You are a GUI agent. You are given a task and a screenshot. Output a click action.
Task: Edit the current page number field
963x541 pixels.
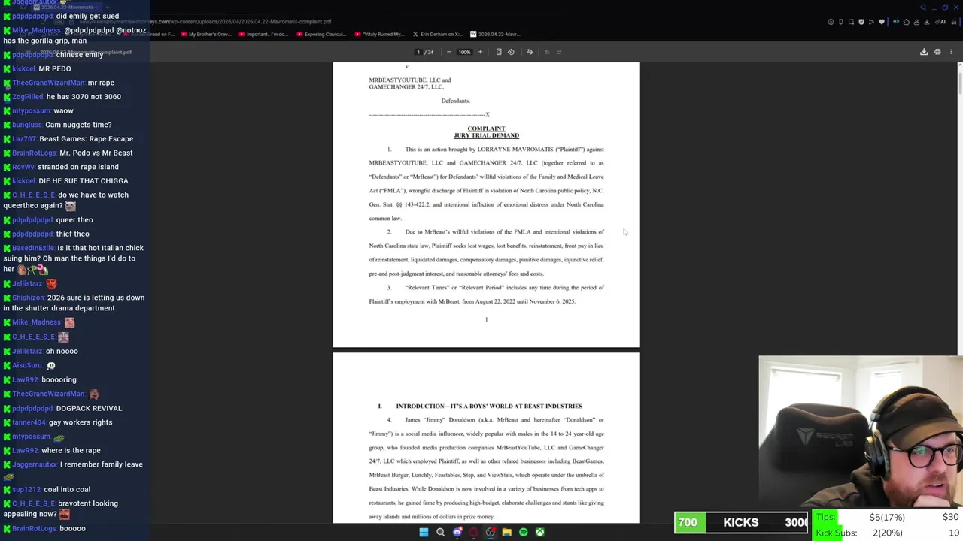click(418, 52)
